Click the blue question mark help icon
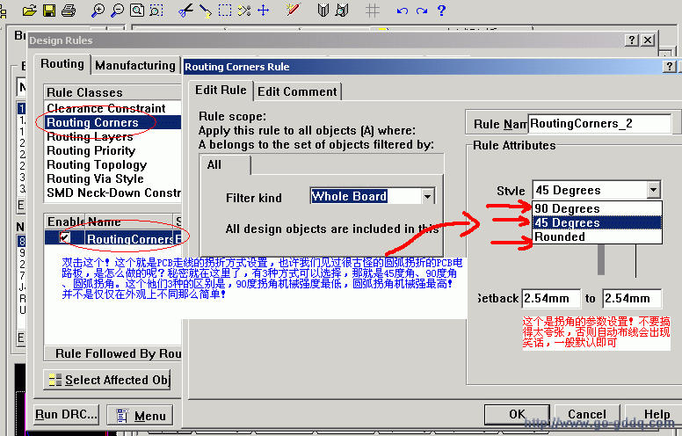 (441, 11)
